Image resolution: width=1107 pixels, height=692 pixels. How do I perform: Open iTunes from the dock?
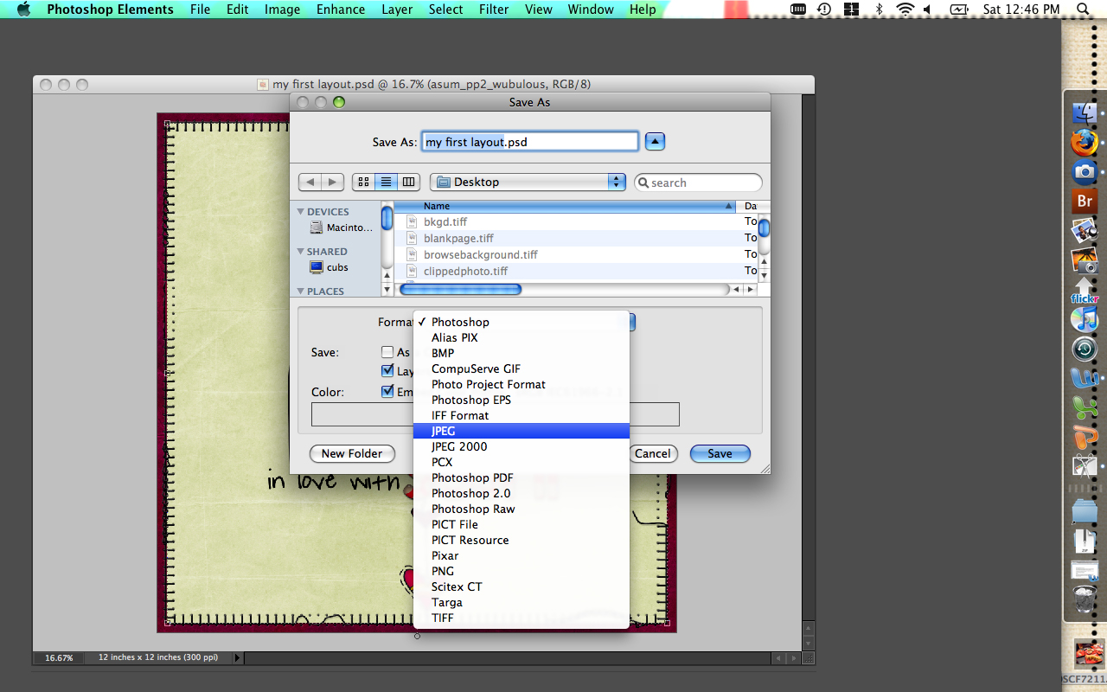click(1084, 319)
